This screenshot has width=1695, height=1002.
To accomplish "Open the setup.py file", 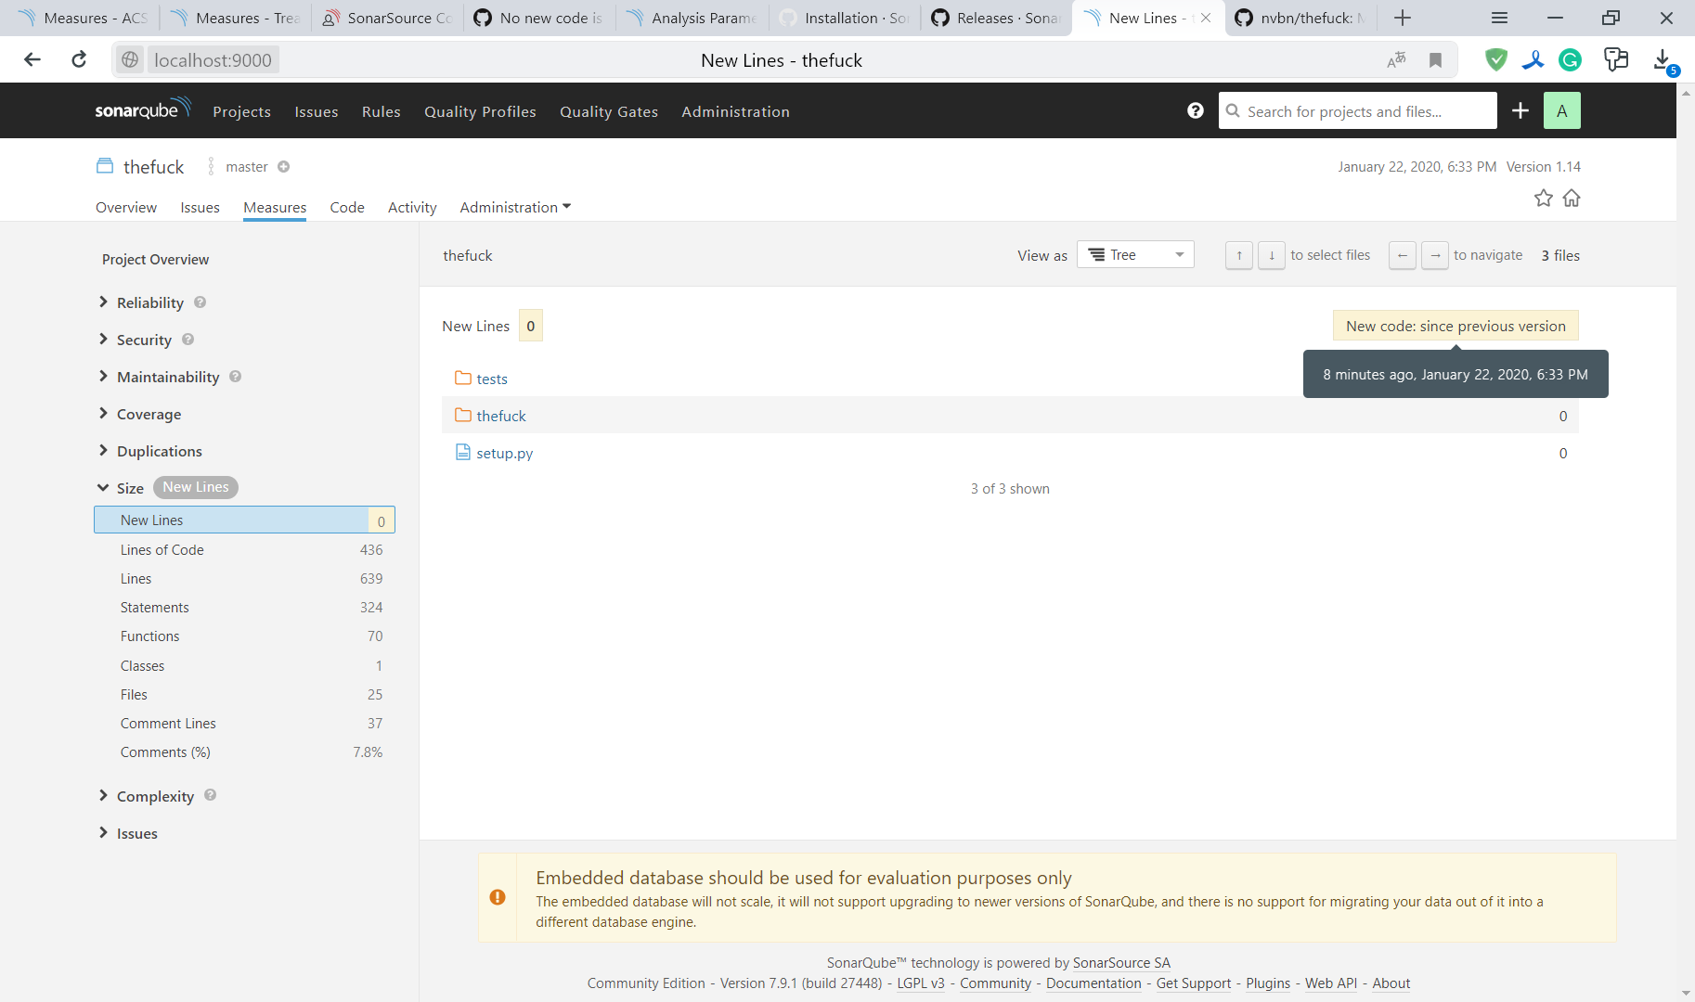I will (504, 453).
